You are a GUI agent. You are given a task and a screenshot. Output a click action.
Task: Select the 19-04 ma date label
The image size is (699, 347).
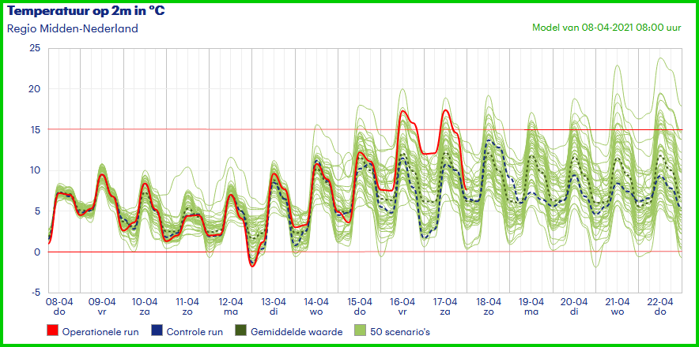click(x=531, y=307)
